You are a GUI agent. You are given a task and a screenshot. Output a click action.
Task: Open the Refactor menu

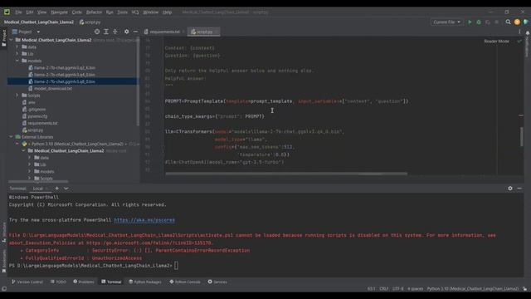pos(94,12)
